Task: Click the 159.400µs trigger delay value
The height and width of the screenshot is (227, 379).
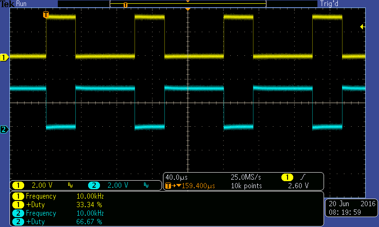Action: 199,186
